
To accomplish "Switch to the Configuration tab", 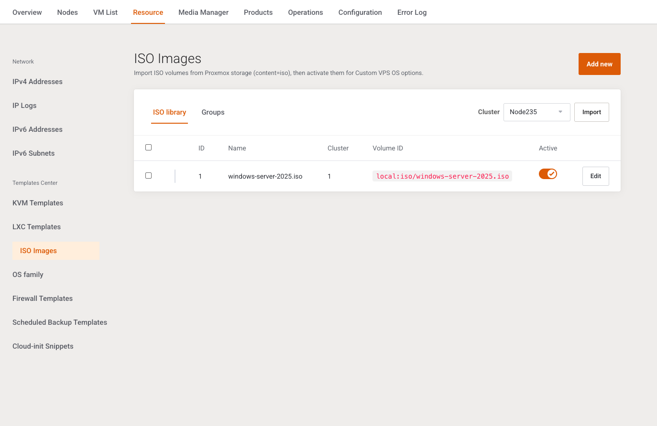I will pyautogui.click(x=360, y=12).
